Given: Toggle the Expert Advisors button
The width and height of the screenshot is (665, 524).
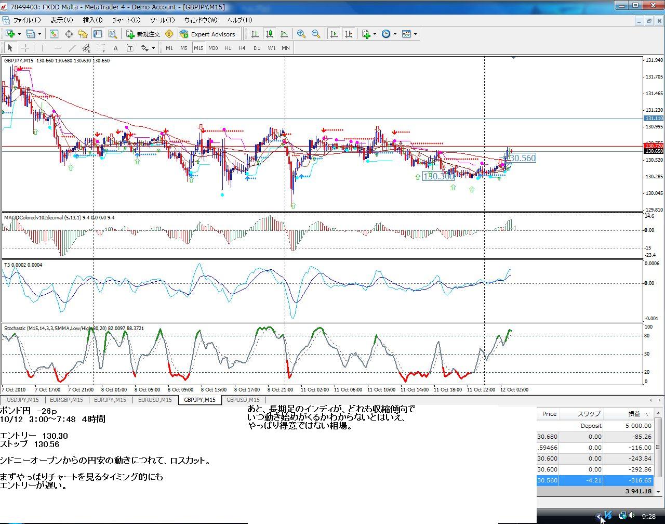Looking at the screenshot, I should 207,34.
